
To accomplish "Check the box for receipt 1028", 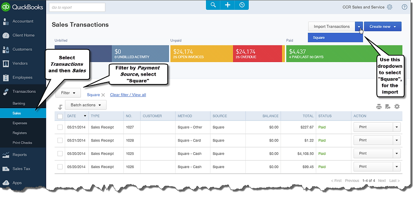I will 60,140.
